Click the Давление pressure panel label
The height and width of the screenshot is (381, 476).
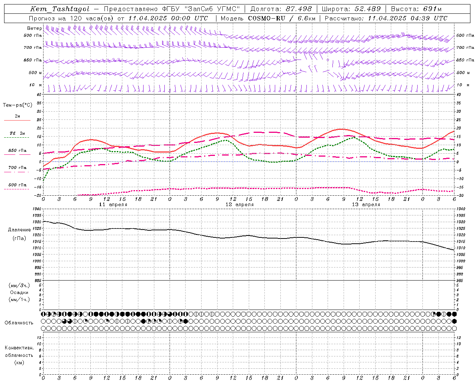click(x=19, y=230)
